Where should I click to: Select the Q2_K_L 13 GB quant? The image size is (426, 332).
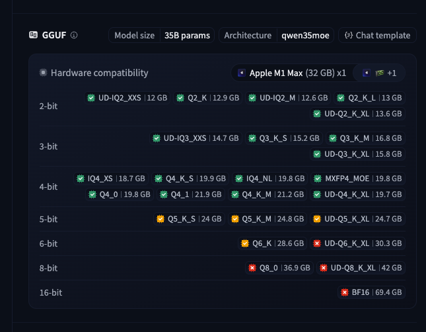pos(369,98)
